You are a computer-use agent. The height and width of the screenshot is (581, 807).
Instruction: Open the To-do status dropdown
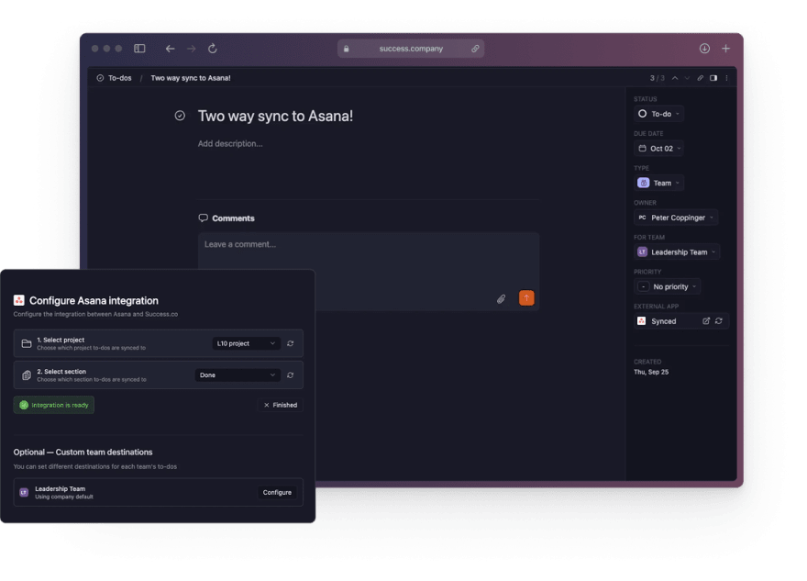pos(658,114)
